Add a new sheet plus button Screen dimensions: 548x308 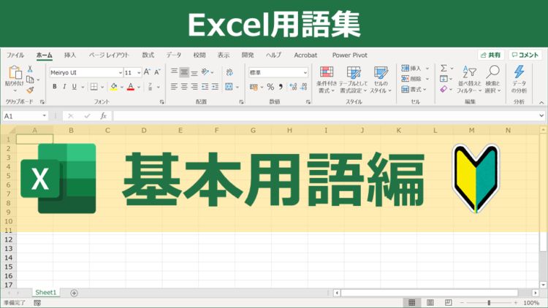click(74, 293)
